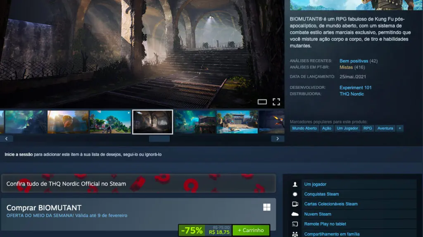Click the theater mode viewer icon
Viewport: 423px width, 237px height.
tap(262, 102)
